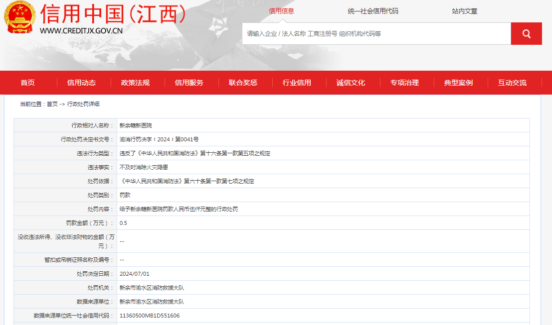This screenshot has height=325, width=552.
Task: Click the 处罚内容 label
Action: point(101,209)
